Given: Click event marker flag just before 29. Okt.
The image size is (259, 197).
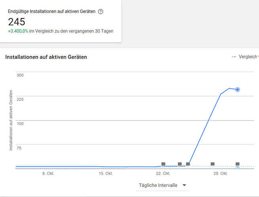Looking at the screenshot, I should pyautogui.click(x=213, y=164).
